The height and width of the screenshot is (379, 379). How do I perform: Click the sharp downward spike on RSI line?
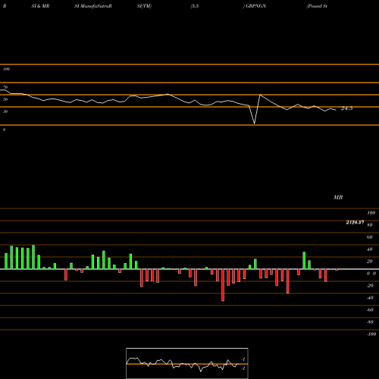[x=255, y=124]
